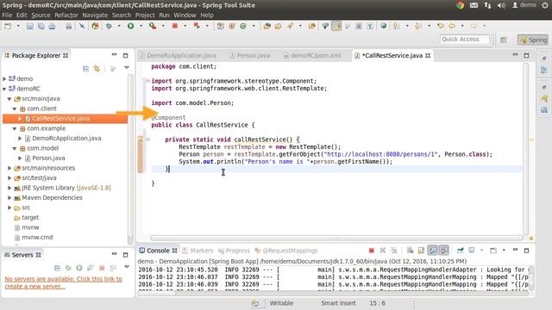Switch to the Markers tab
Screen dimensions: 552x310
198,251
